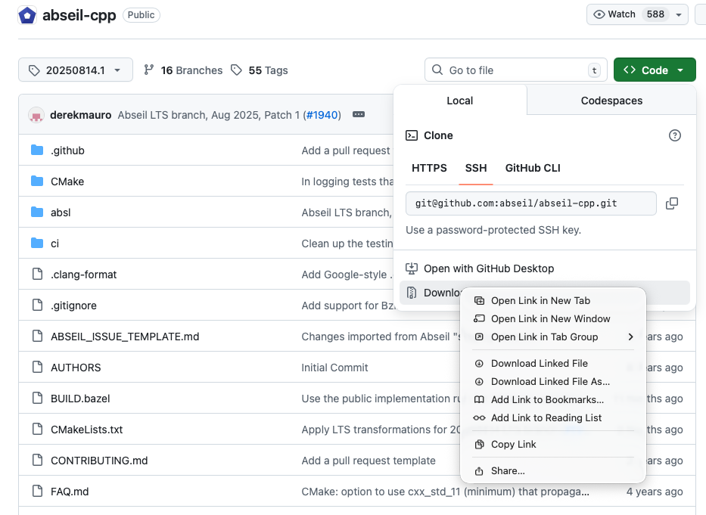
Task: Choose Open Link in New Tab
Action: point(540,300)
